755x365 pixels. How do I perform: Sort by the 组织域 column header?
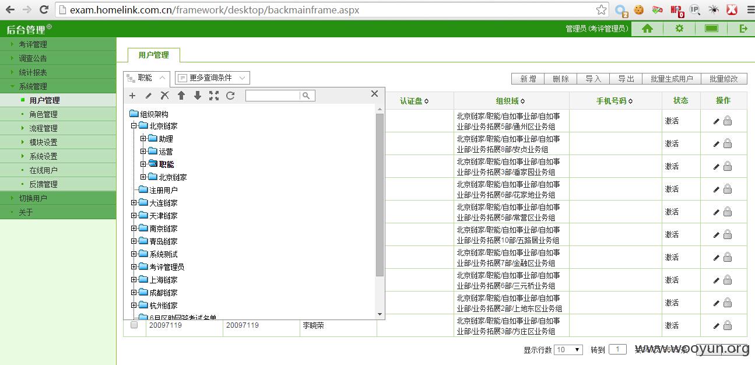coord(511,101)
